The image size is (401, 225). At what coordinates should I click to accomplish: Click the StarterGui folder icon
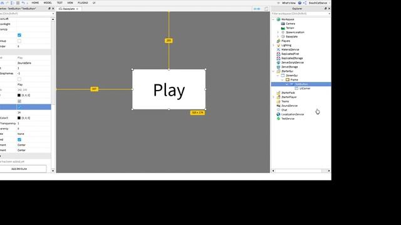(278, 71)
